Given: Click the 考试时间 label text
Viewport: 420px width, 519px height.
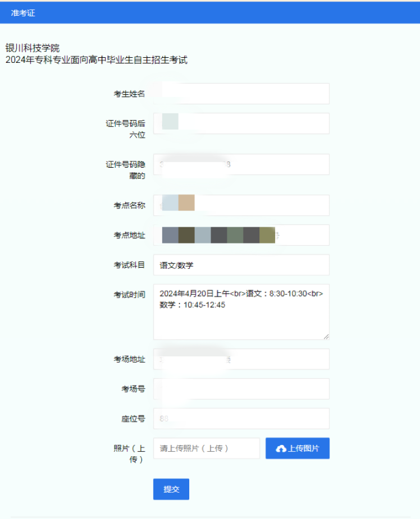Looking at the screenshot, I should point(130,295).
